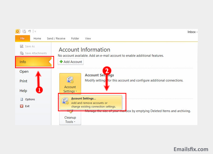Click the Add Account button

point(71,62)
